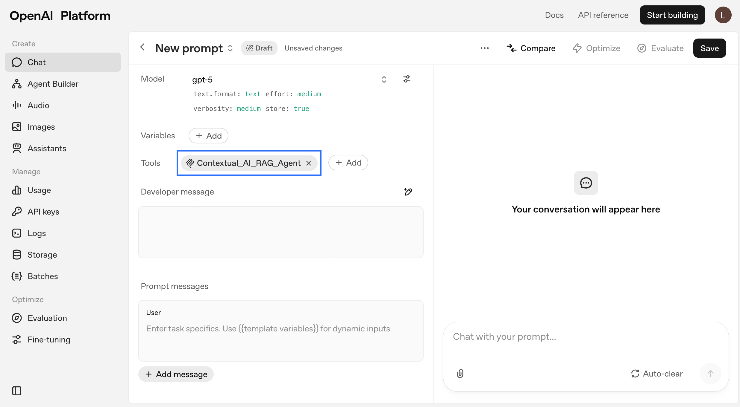Open the Fine-tuning section
Image resolution: width=740 pixels, height=407 pixels.
pos(49,340)
